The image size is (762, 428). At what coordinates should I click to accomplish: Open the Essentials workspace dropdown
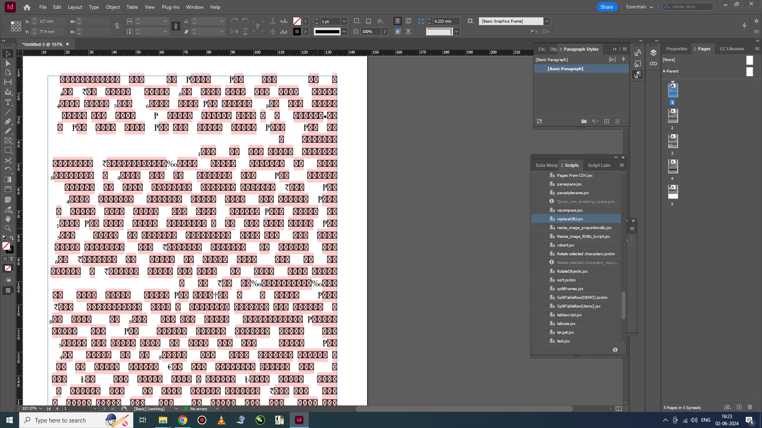(x=639, y=7)
